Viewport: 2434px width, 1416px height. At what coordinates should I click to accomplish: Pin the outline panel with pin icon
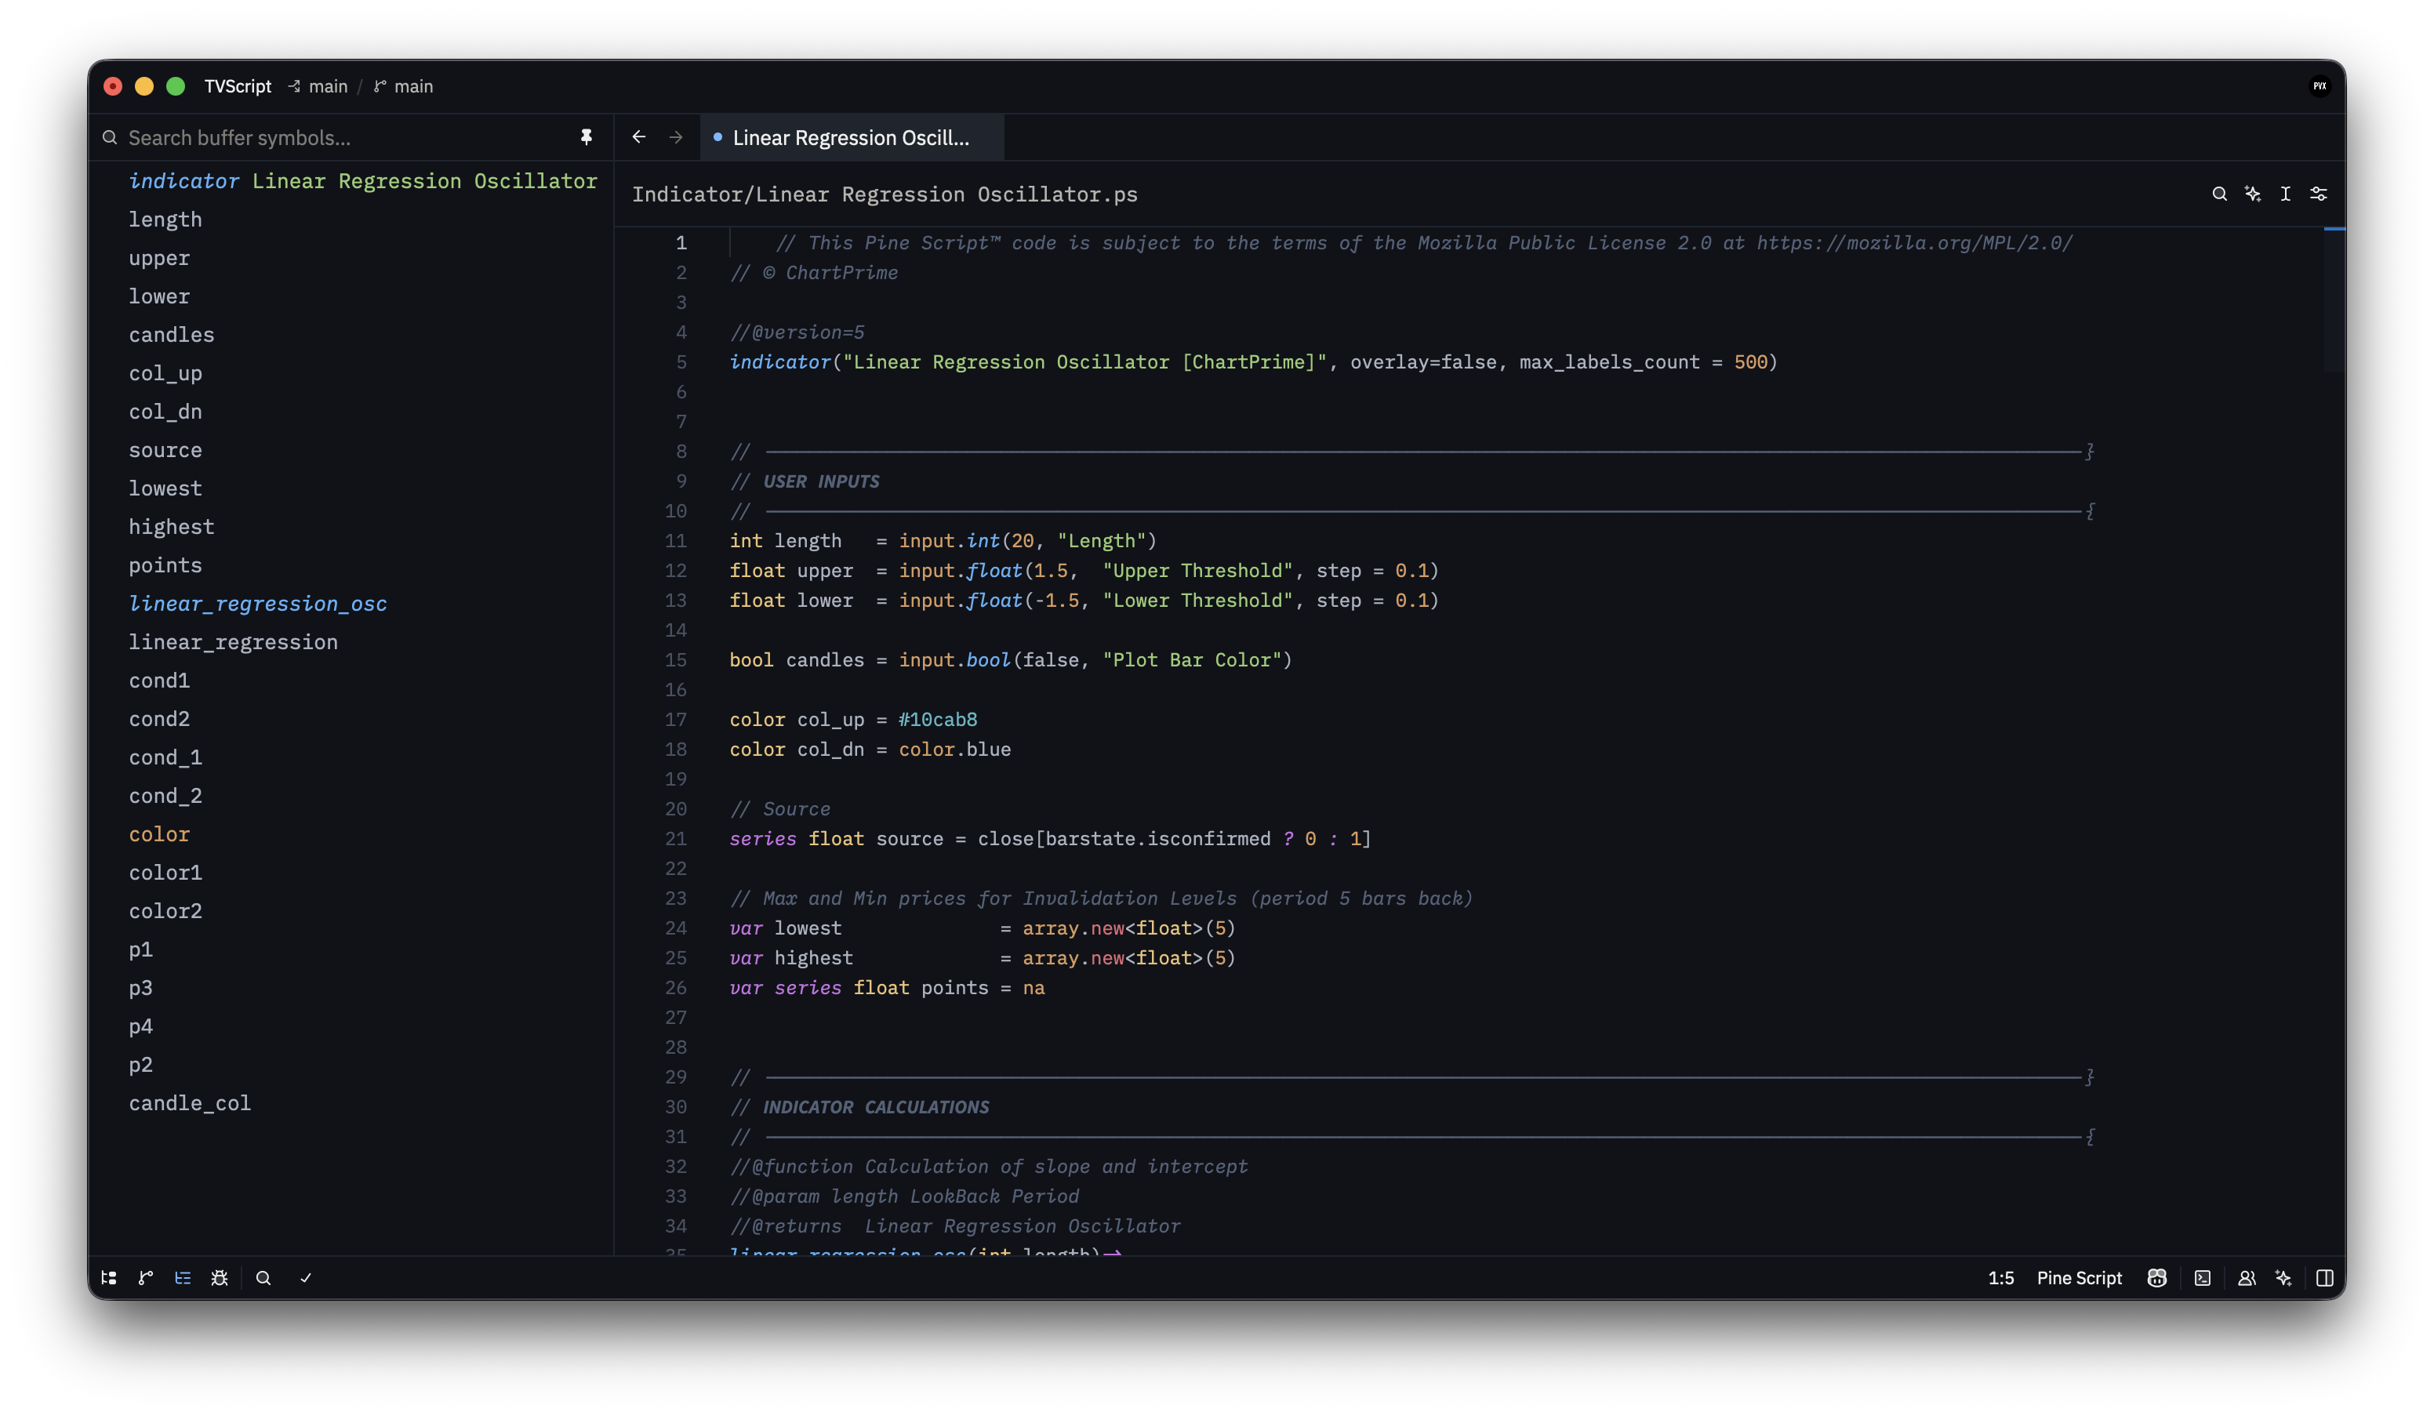[587, 137]
